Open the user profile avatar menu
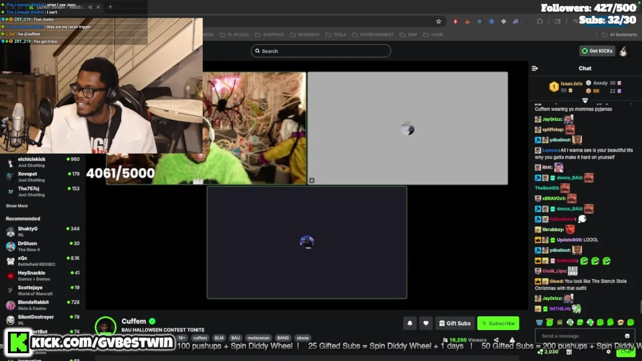Image resolution: width=642 pixels, height=361 pixels. 623,51
